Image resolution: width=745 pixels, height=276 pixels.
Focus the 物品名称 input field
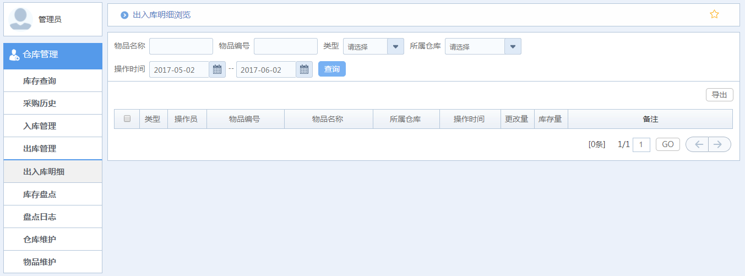[181, 46]
